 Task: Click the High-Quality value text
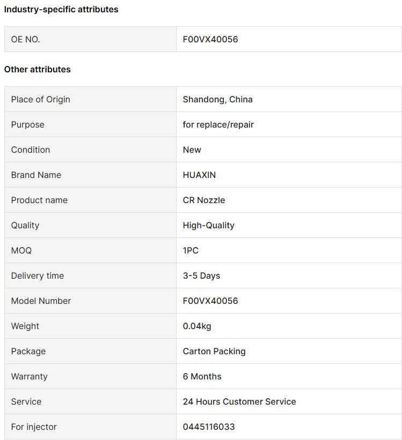click(x=208, y=225)
